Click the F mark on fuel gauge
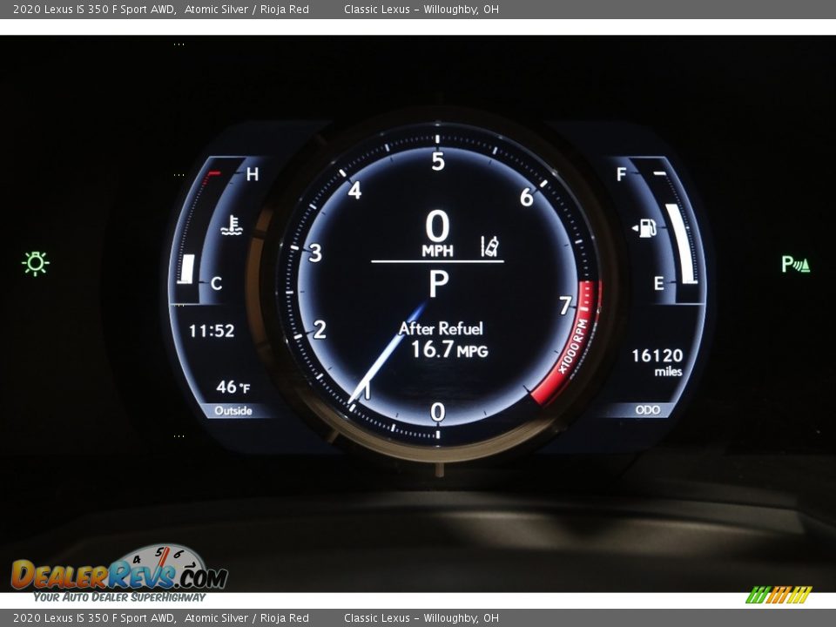 click(x=621, y=174)
